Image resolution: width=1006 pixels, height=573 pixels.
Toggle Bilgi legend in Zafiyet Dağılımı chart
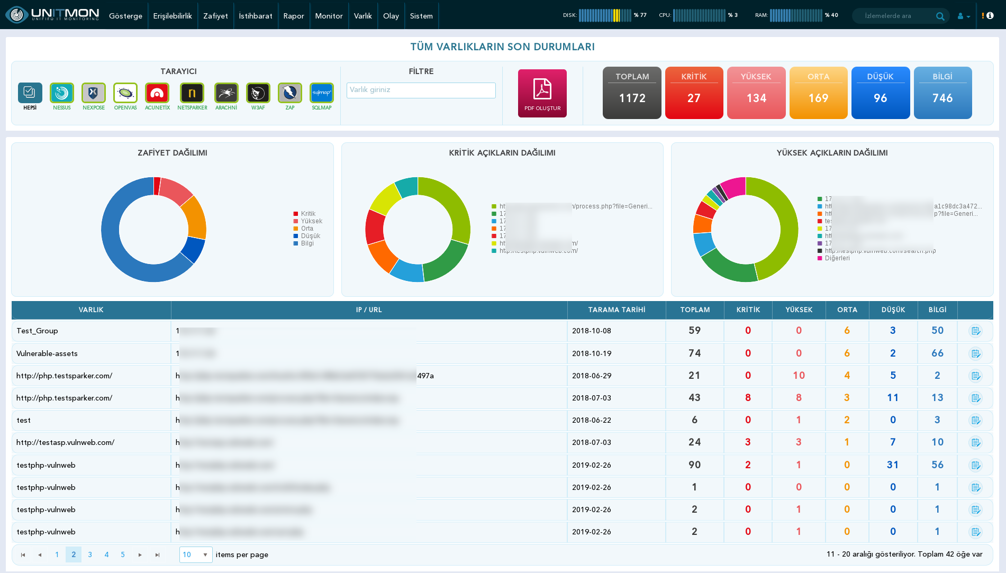[x=304, y=243]
